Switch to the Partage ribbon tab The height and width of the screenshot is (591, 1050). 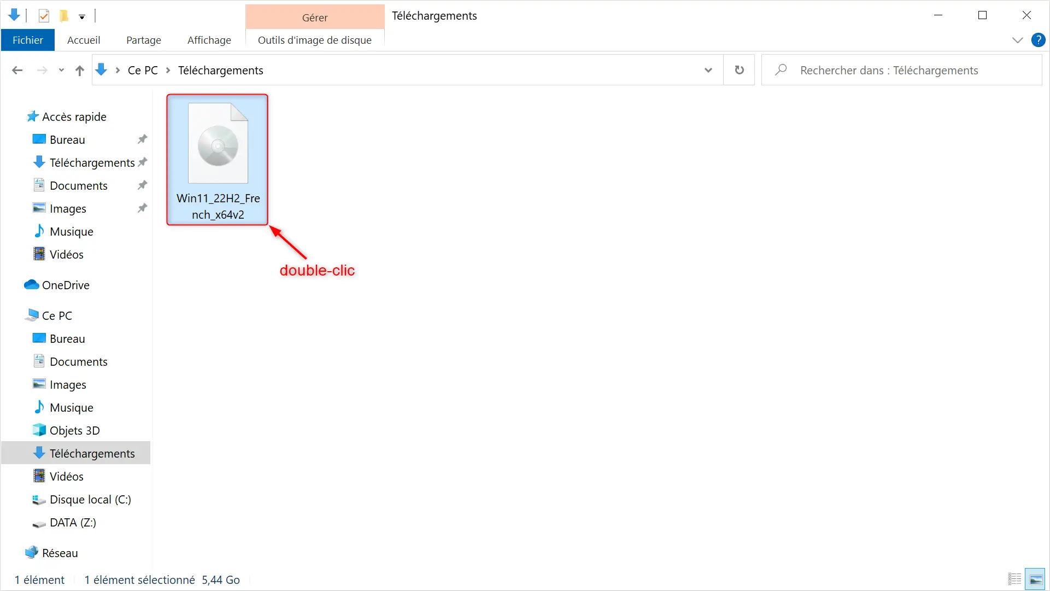tap(144, 40)
